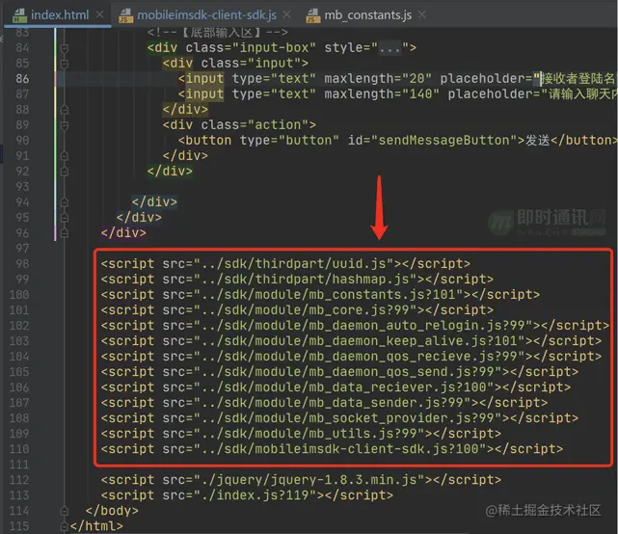Click the mb_data_reciever.js script line
618x534 pixels.
[336, 387]
